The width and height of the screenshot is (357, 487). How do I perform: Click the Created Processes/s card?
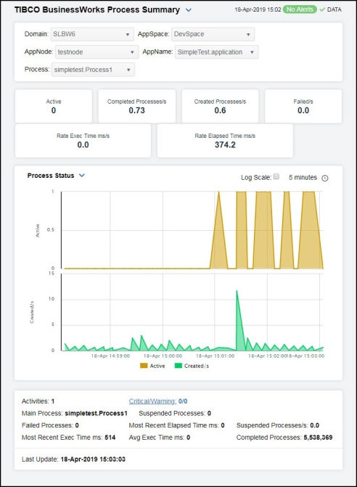click(x=220, y=106)
